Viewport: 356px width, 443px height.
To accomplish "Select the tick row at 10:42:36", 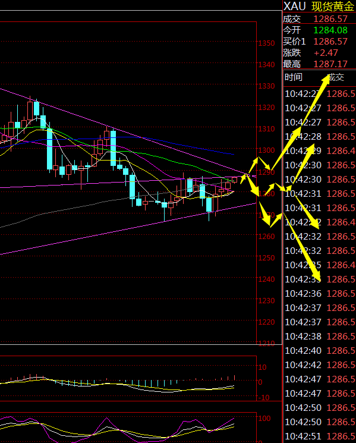I will (320, 294).
